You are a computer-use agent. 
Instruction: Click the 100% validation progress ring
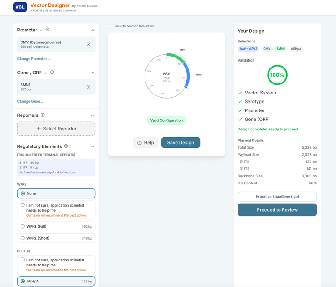point(277,75)
